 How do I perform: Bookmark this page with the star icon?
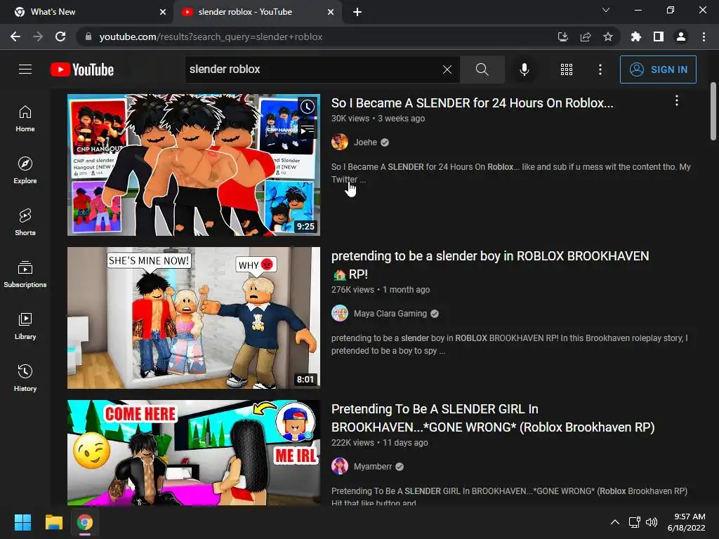coord(608,36)
